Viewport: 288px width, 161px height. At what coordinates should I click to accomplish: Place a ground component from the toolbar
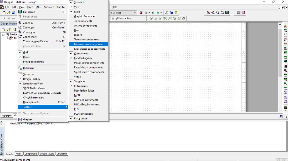[4, 18]
